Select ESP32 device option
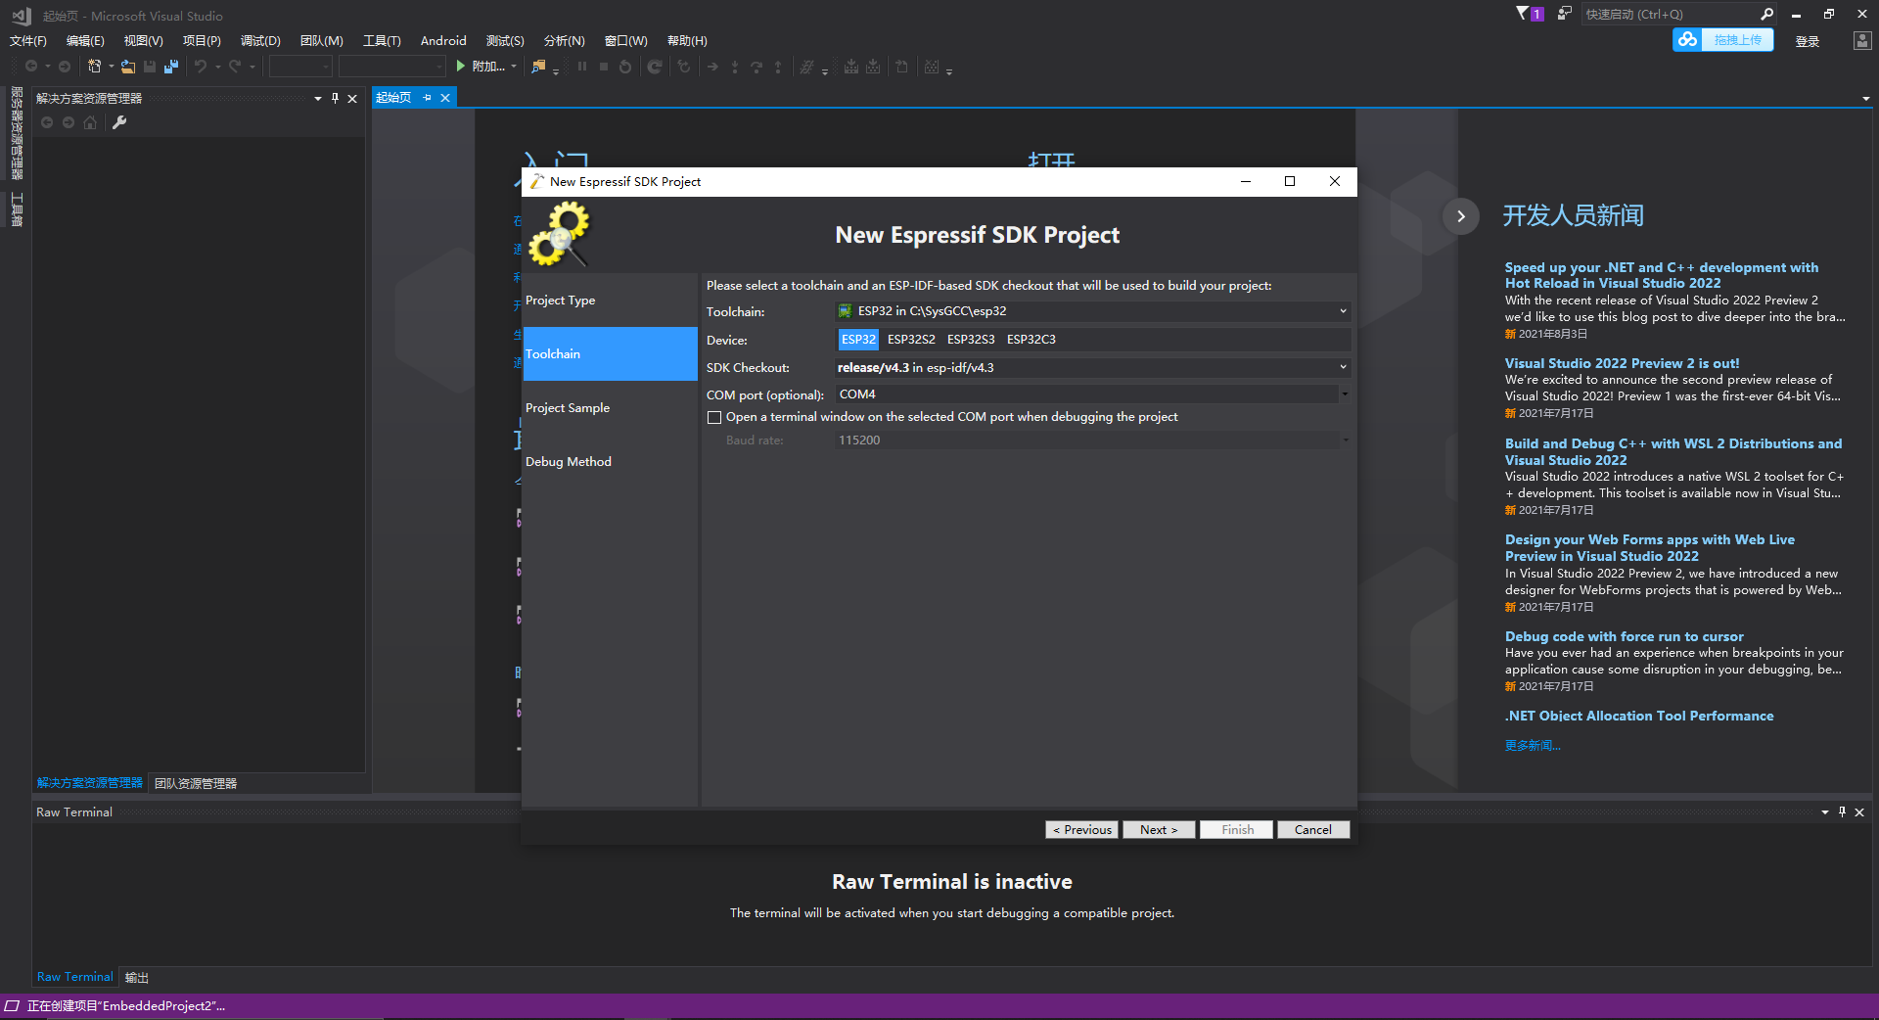Image resolution: width=1879 pixels, height=1020 pixels. click(858, 340)
